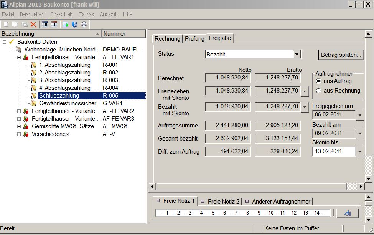374x235 pixels.
Task: Switch to 'Anderer Auftragnehmer' tab
Action: (278, 201)
